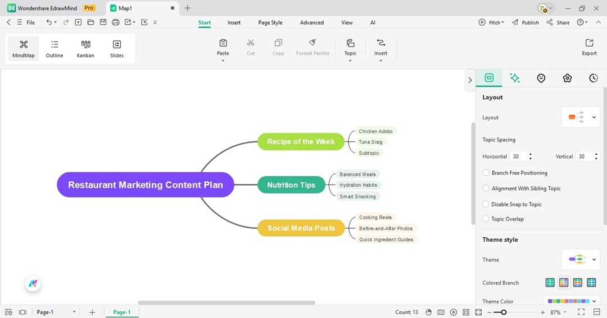Start presentation with play icon in status bar
This screenshot has width=607, height=318.
(454, 312)
